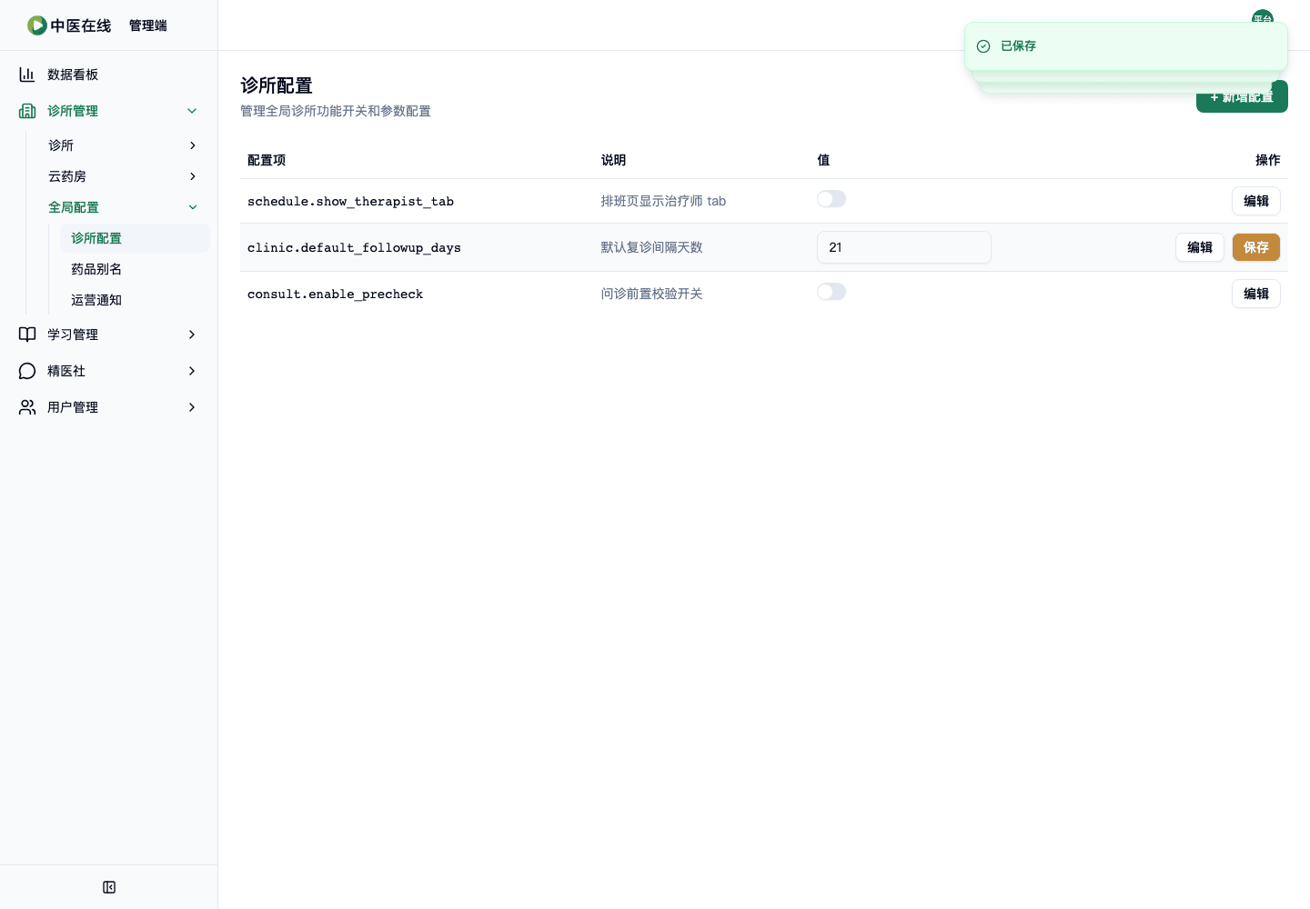
Task: Click subtitle 管理全局诊所功能开关和参数配置
Action: point(336,111)
